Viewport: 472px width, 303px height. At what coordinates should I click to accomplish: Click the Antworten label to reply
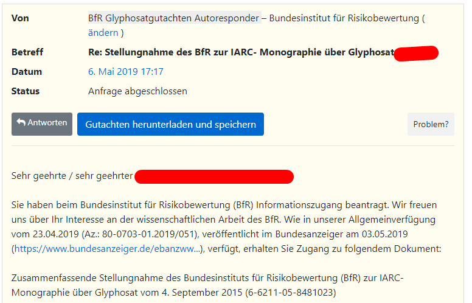tap(47, 122)
